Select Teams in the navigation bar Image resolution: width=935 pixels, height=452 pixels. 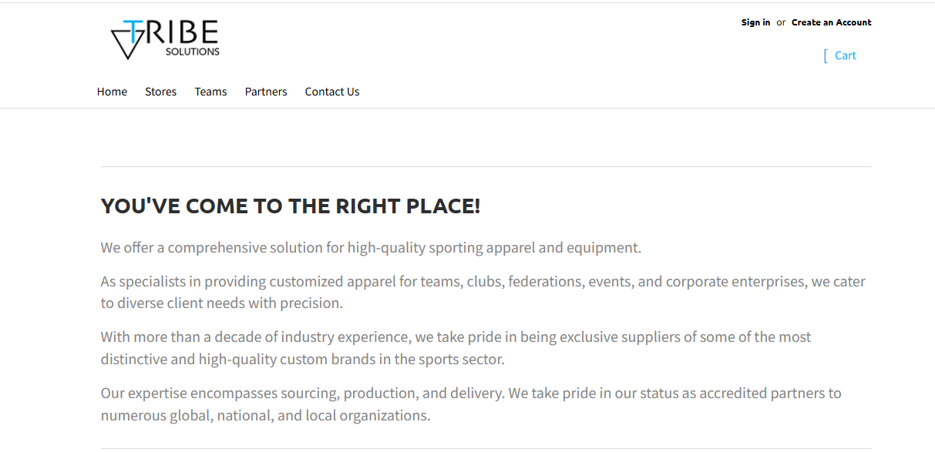[210, 92]
